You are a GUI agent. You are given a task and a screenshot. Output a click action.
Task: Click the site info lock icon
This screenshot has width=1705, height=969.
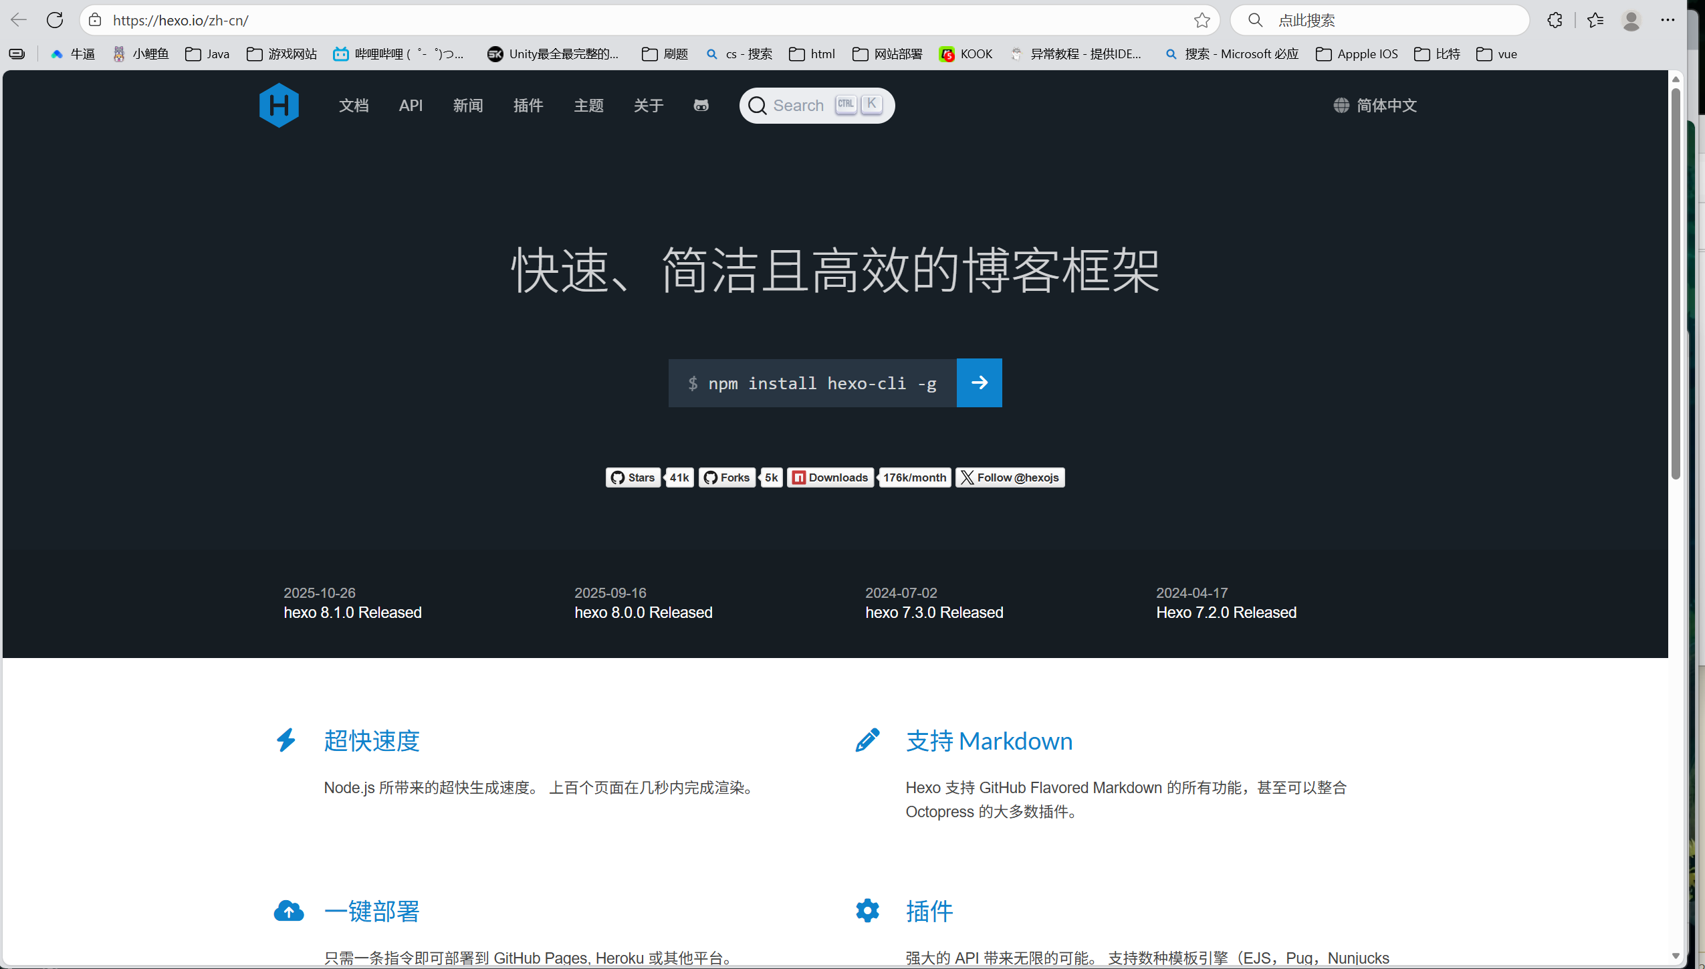pyautogui.click(x=96, y=20)
